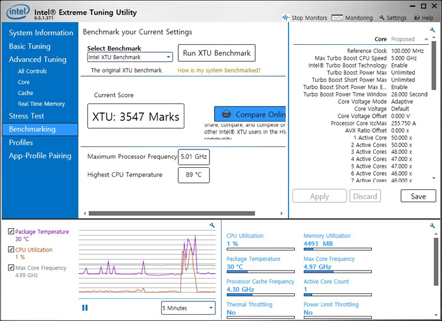
Task: Click Turbo Boost Power Time Window value
Action: pos(409,95)
